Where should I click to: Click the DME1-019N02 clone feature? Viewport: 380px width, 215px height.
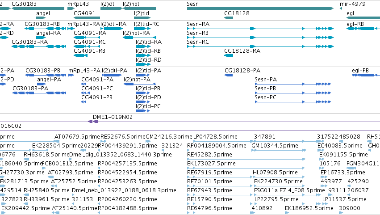[x=113, y=117]
